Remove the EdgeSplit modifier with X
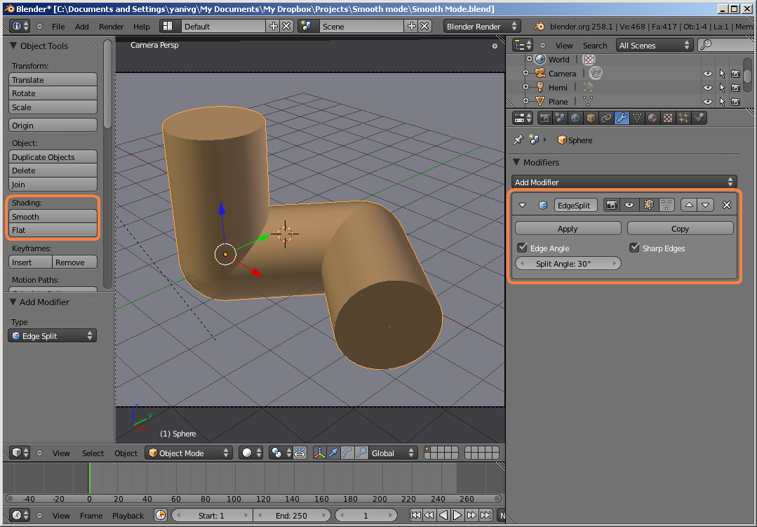 click(x=727, y=205)
